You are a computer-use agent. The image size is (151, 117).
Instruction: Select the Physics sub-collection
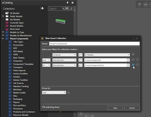pyautogui.click(x=16, y=102)
